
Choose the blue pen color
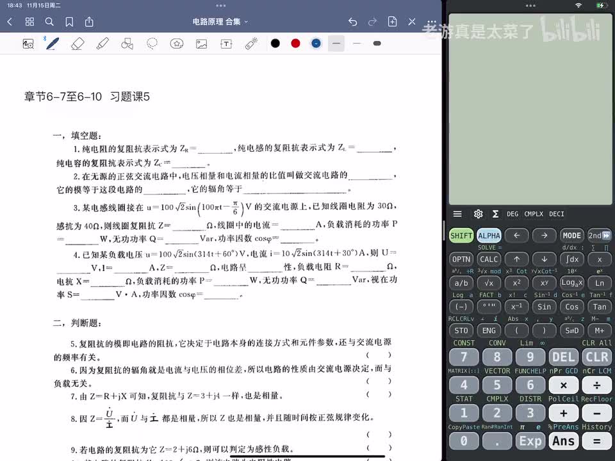click(316, 44)
